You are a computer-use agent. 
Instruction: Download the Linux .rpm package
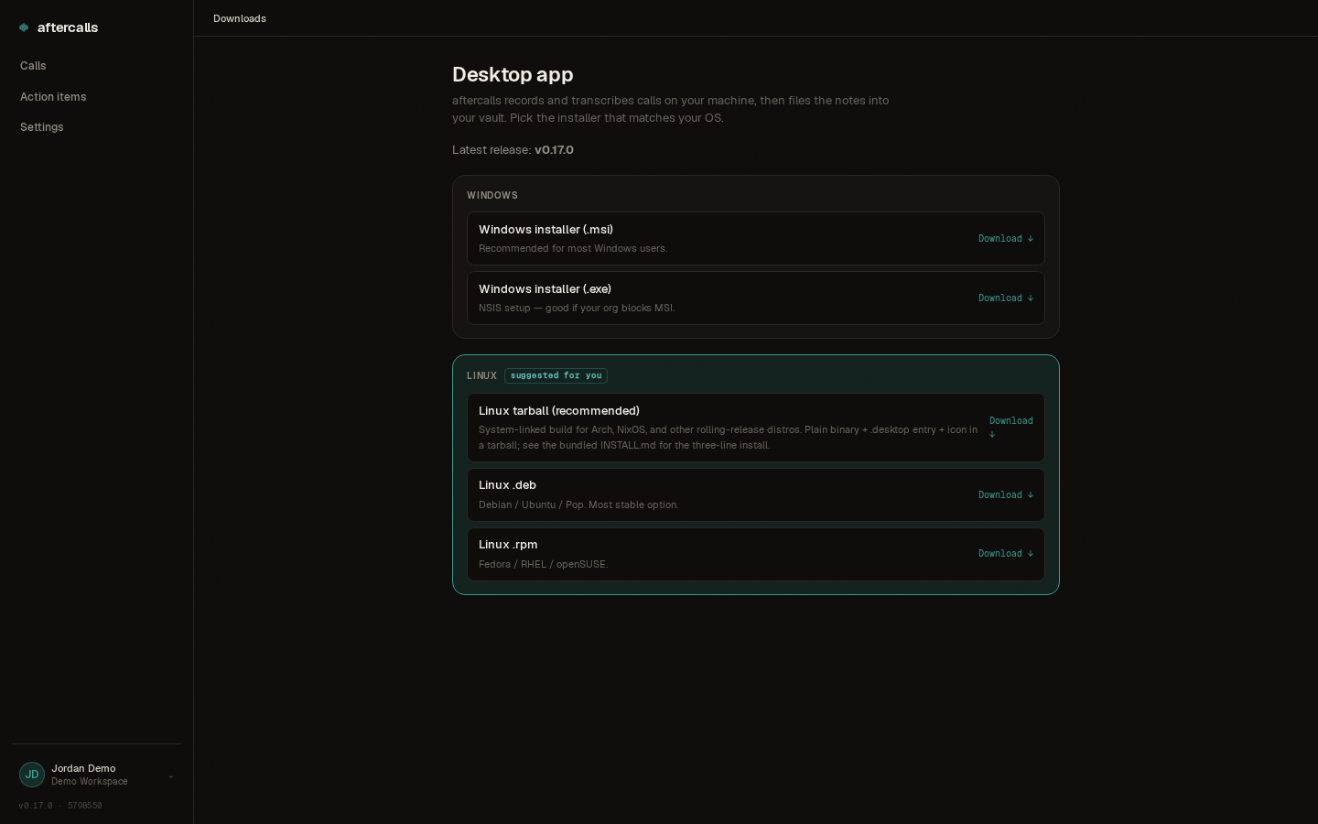(x=1005, y=554)
